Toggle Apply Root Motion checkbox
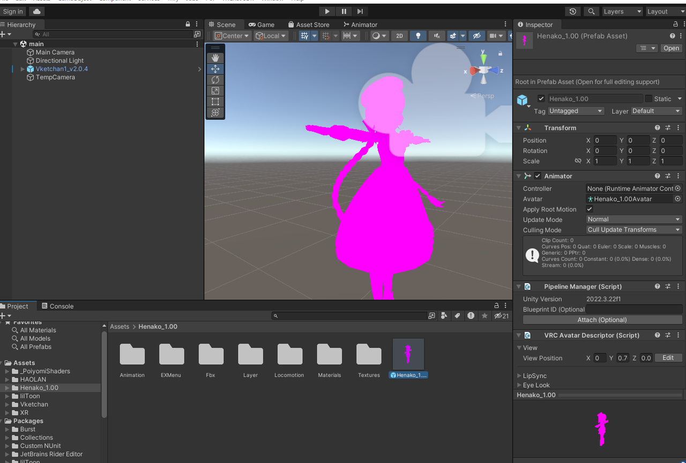 point(590,209)
